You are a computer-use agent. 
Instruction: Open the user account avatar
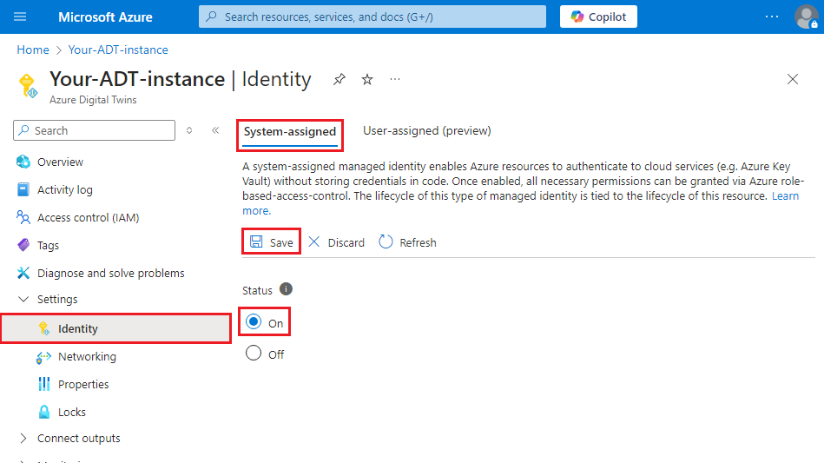(x=805, y=17)
